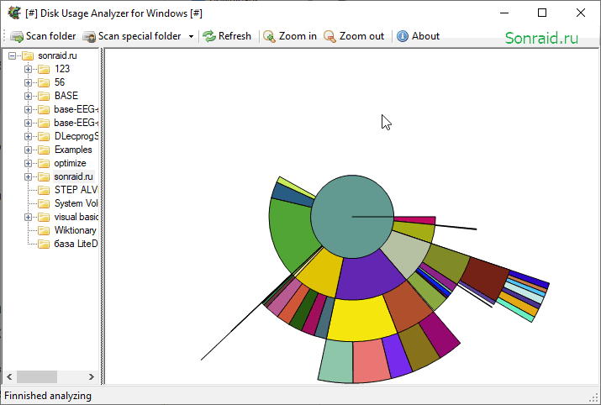This screenshot has height=405, width=601.
Task: Click the folder icon next to visual basic
Action: (44, 218)
